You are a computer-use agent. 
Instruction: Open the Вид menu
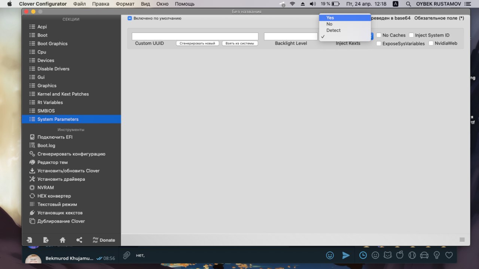[x=146, y=4]
